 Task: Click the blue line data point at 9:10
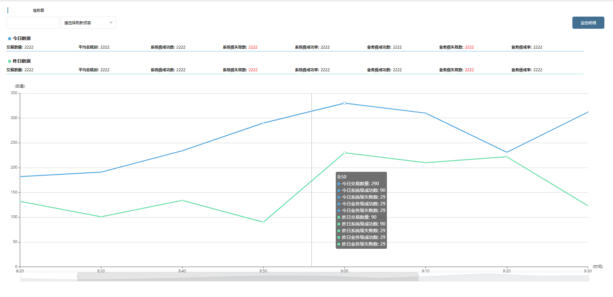426,113
